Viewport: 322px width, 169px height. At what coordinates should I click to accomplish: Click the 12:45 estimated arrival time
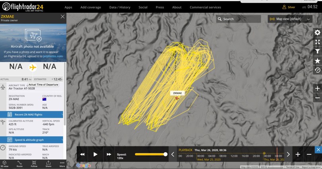coord(58,79)
